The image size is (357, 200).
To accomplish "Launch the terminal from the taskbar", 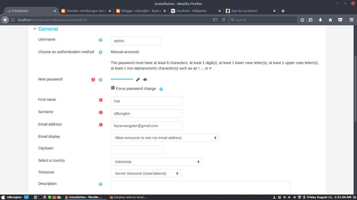I will coord(40,197).
